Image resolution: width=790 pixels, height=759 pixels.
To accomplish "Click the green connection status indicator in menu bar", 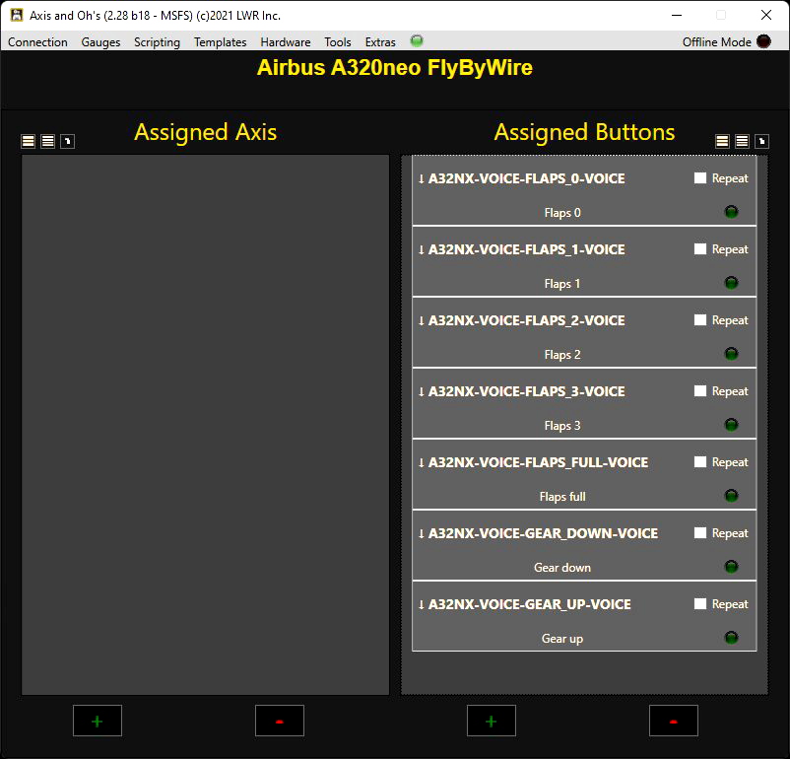I will point(416,40).
